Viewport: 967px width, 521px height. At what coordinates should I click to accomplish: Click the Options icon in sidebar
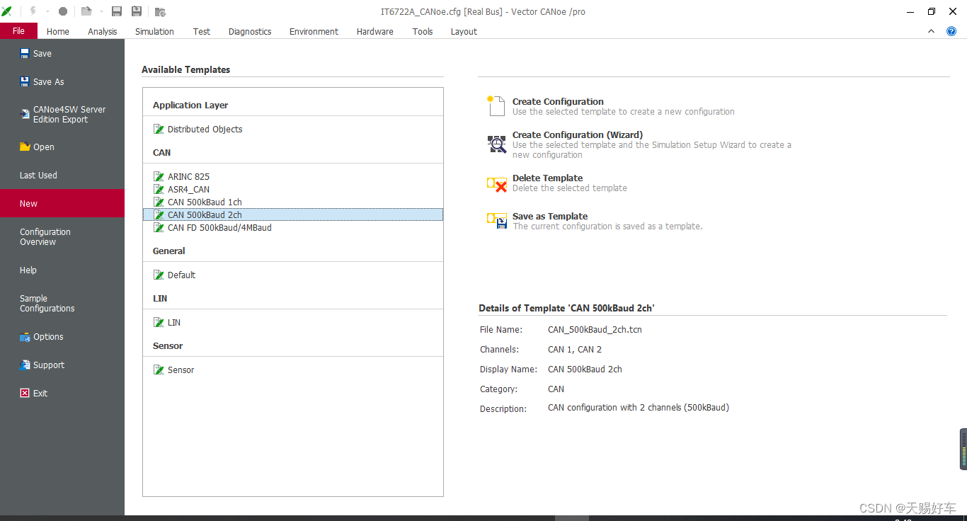point(25,336)
